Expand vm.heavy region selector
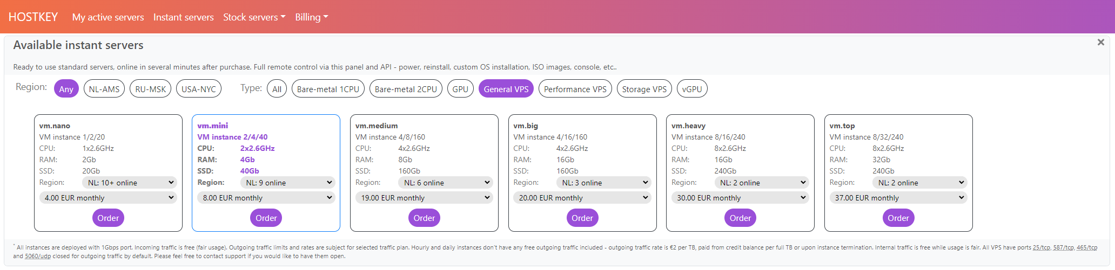This screenshot has height=270, width=1115. coord(761,183)
